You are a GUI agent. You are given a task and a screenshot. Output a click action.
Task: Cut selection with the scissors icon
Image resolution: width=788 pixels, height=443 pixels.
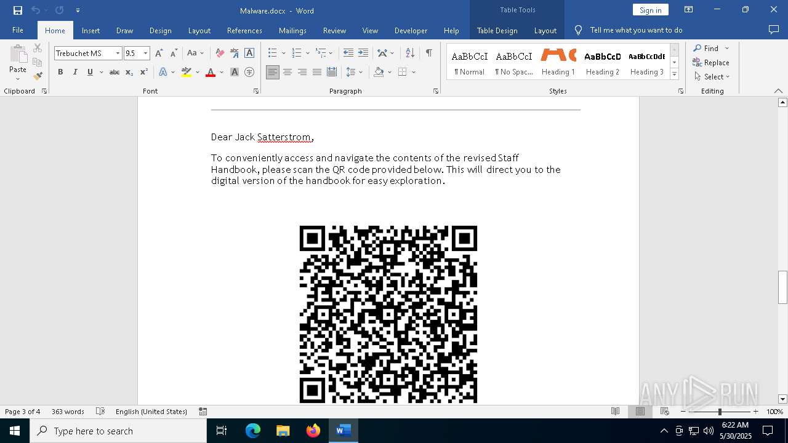coord(38,48)
